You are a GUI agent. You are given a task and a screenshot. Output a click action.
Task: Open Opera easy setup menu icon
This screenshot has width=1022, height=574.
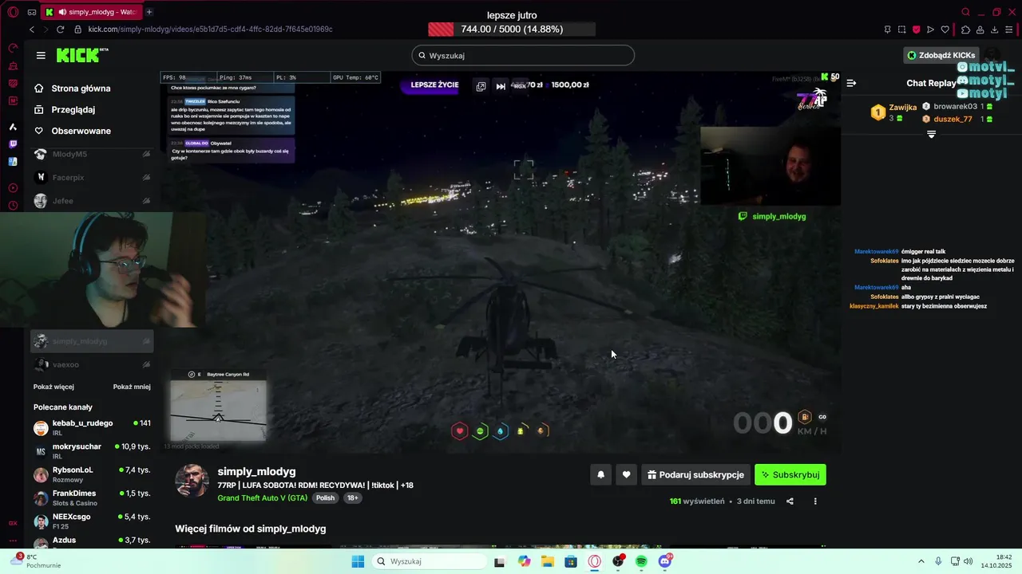(x=1009, y=29)
